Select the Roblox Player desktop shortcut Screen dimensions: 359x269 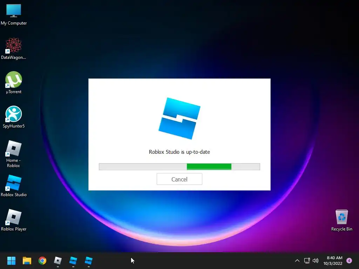point(14,220)
